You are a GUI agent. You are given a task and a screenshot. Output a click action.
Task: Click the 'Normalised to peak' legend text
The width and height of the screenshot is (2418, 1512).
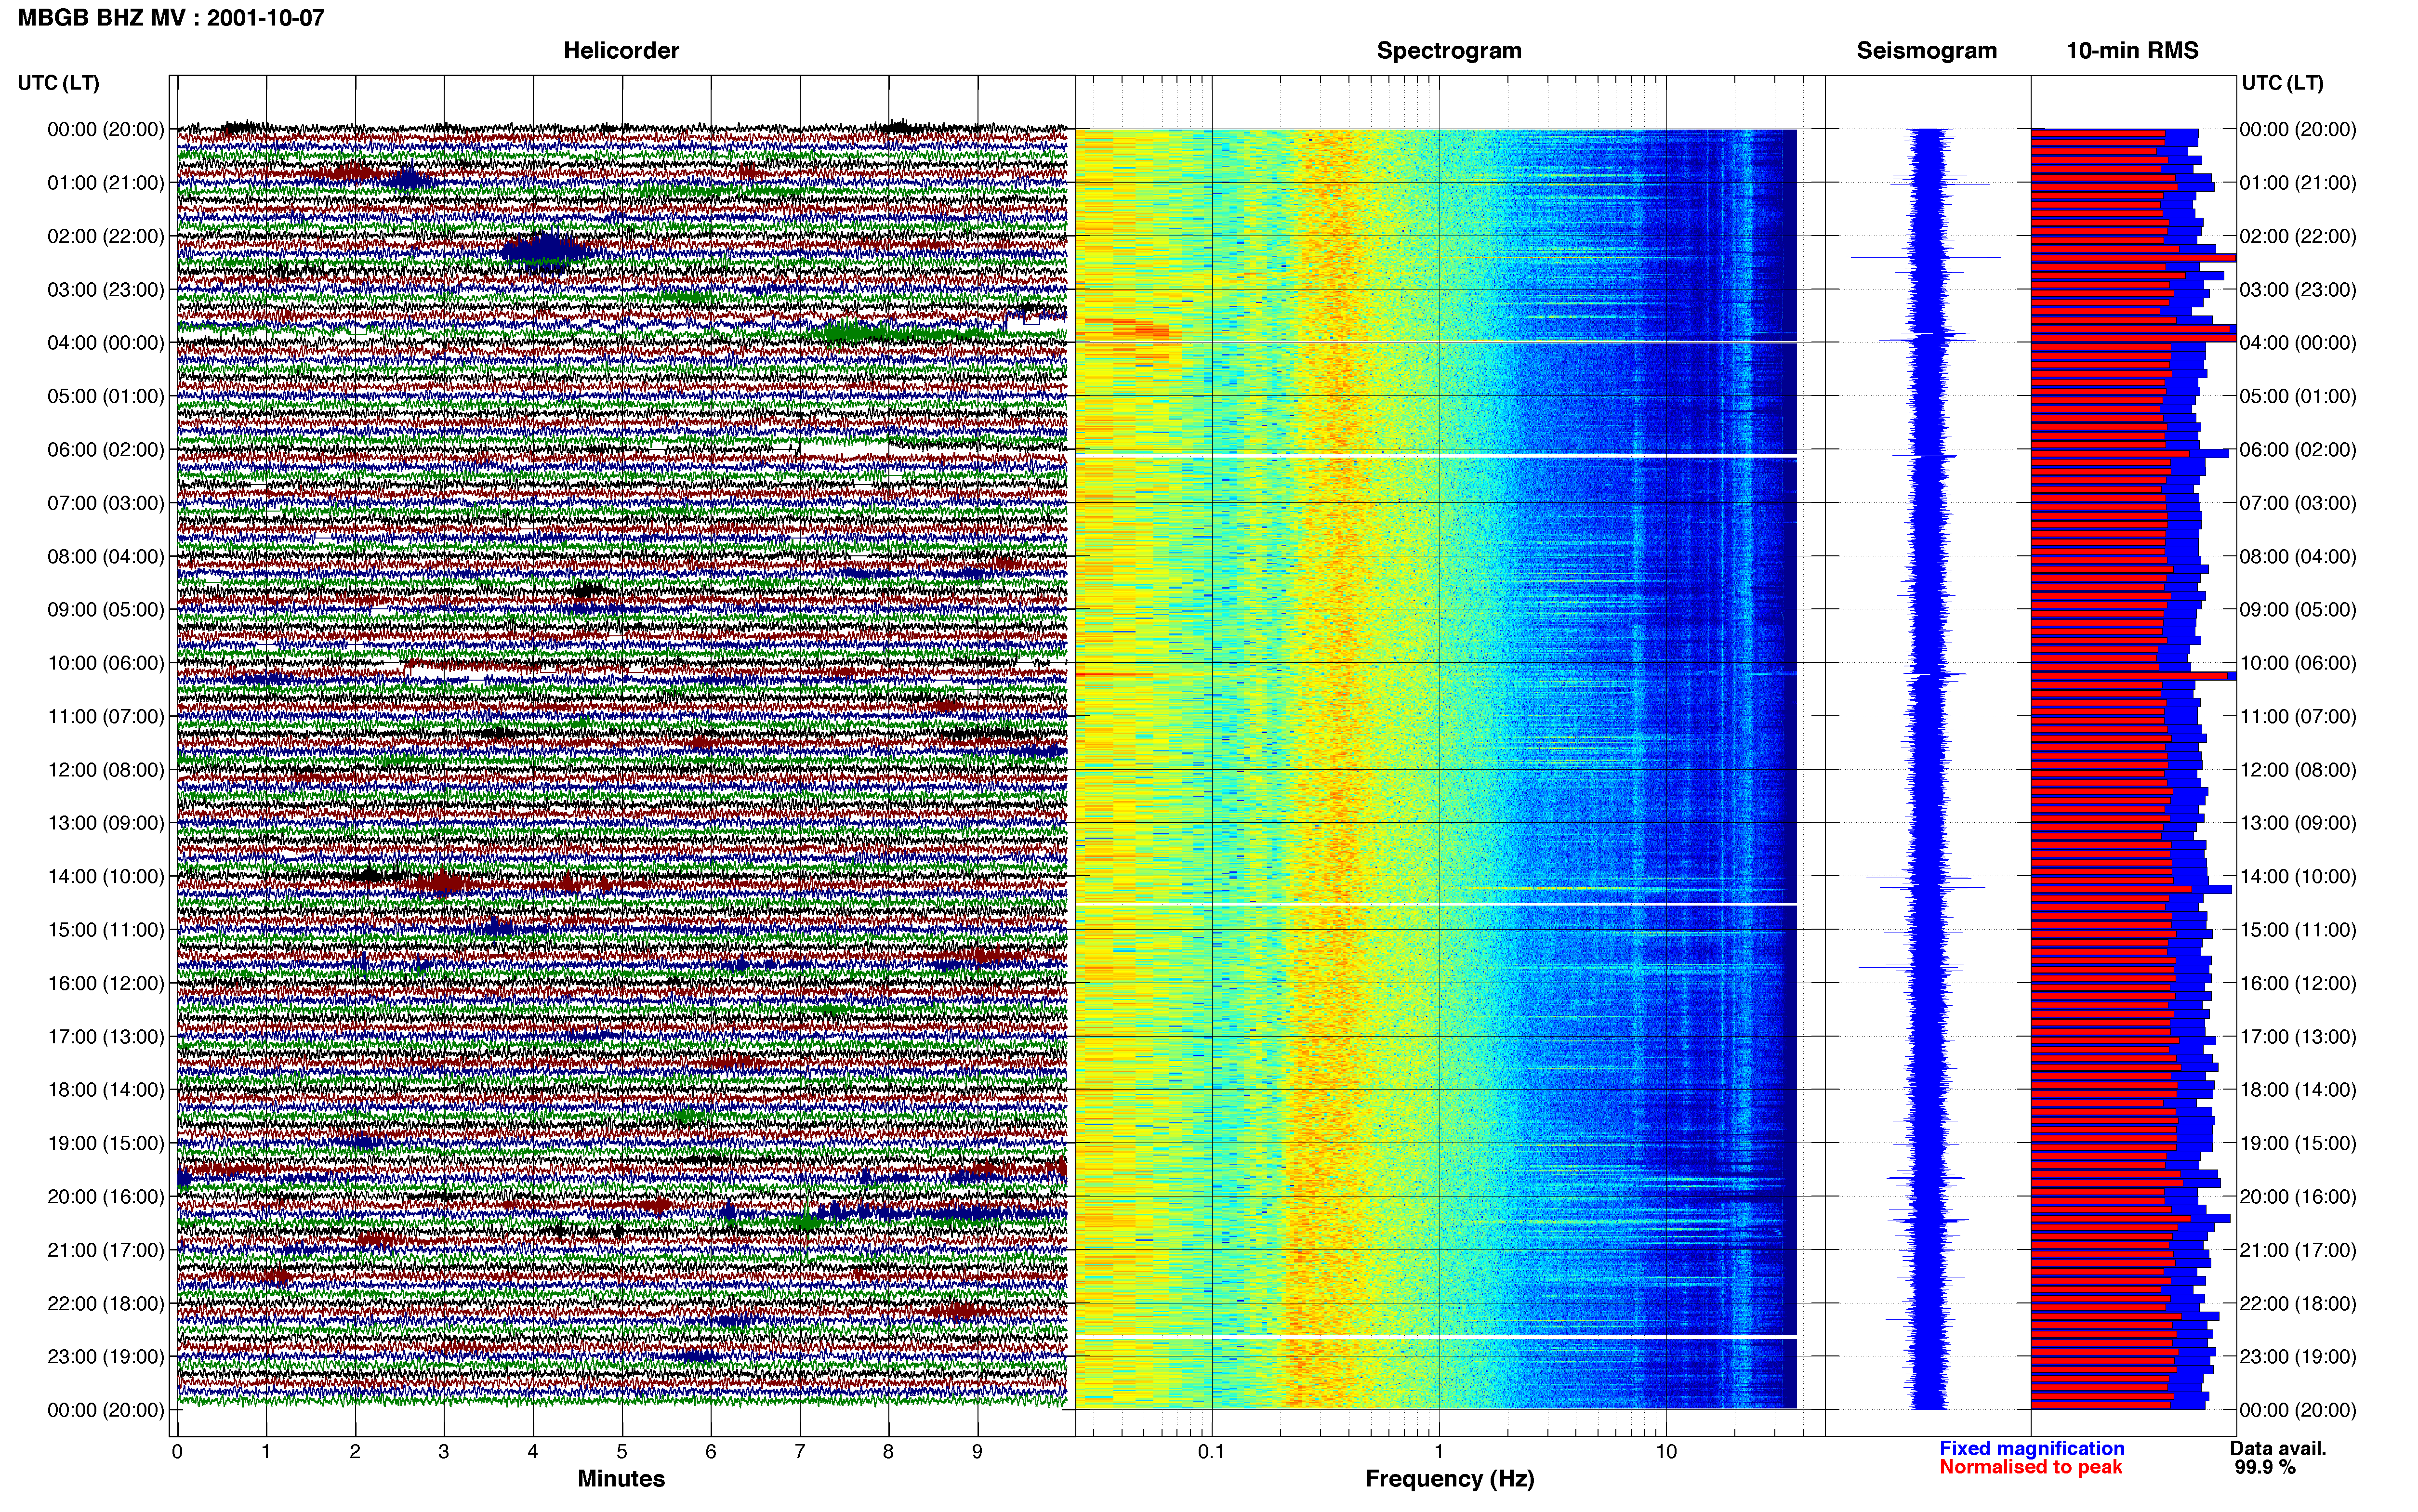(x=2031, y=1468)
